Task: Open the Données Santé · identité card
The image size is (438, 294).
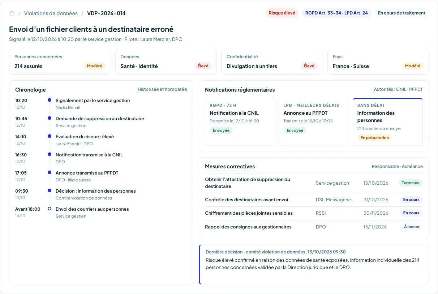Action: coord(166,62)
